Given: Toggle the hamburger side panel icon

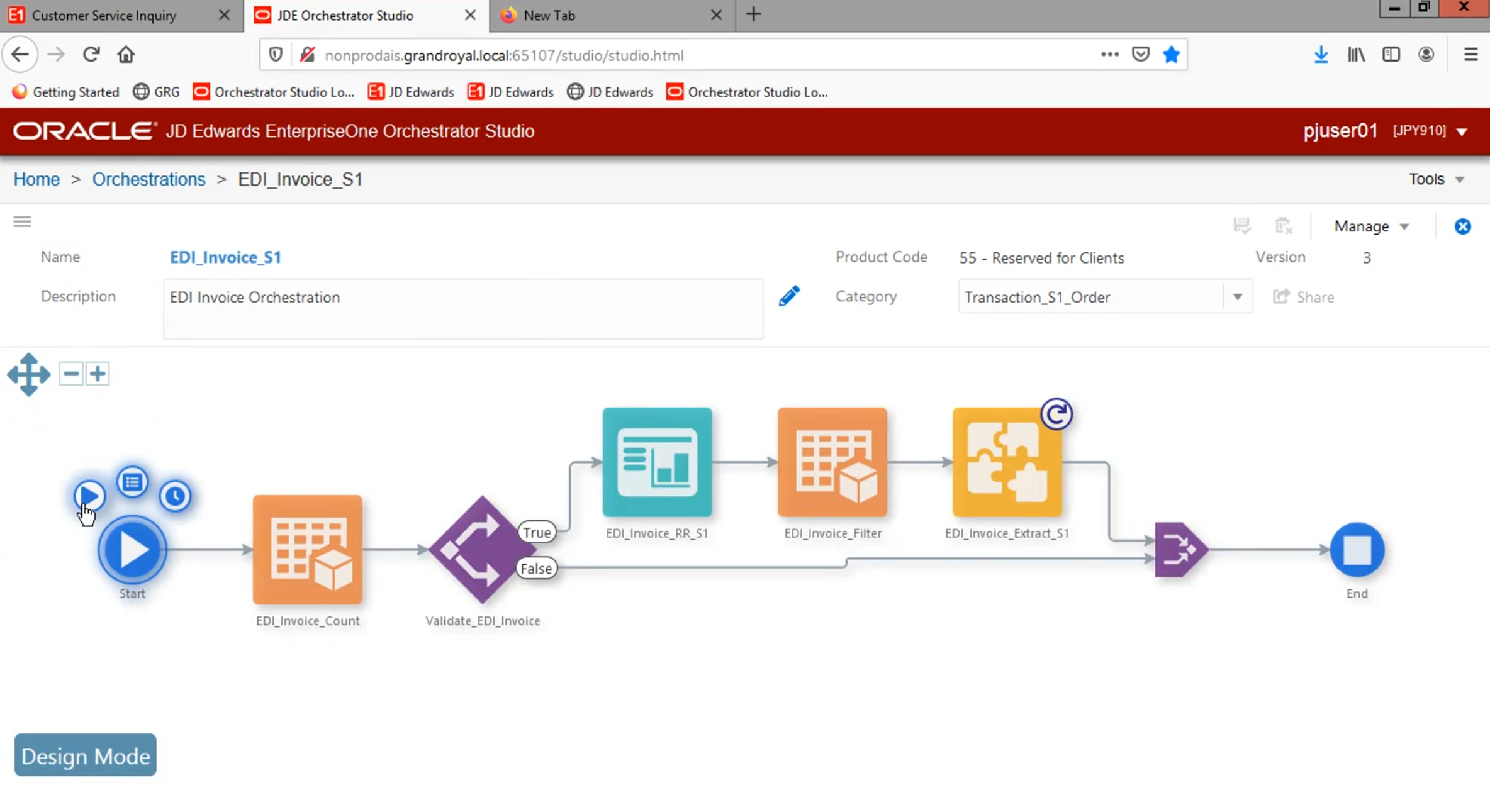Looking at the screenshot, I should [x=22, y=221].
